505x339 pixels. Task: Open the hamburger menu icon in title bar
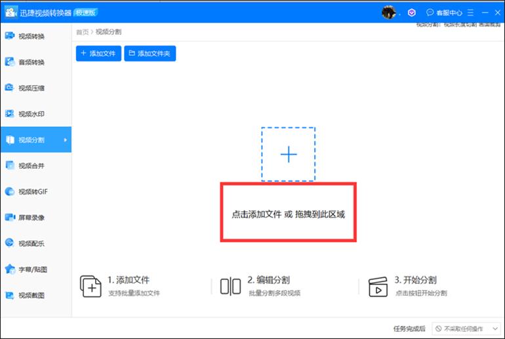470,12
